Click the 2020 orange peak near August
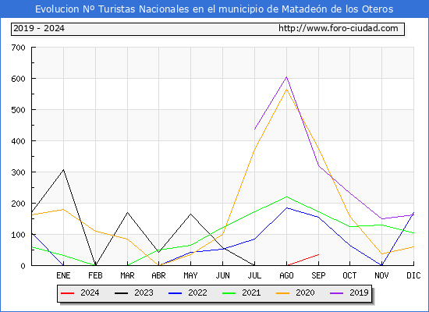The height and width of the screenshot is (312, 429). coord(286,89)
